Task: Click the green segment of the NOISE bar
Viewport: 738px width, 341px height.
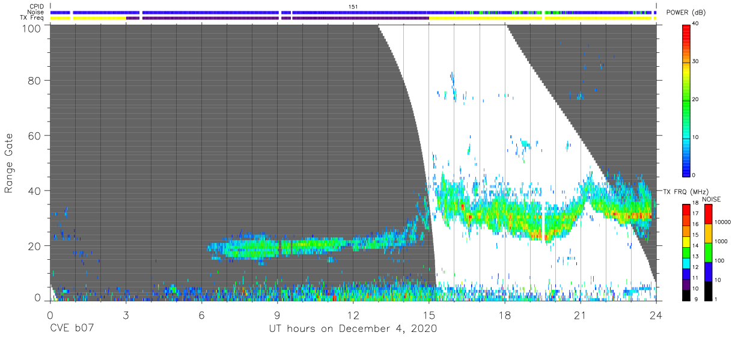Action: [708, 252]
